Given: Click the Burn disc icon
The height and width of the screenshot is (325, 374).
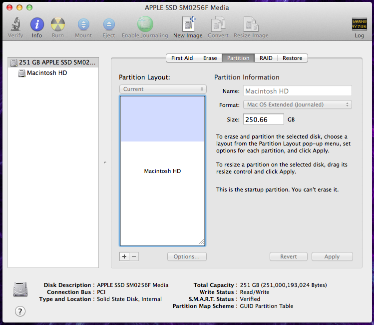Looking at the screenshot, I should coord(58,24).
